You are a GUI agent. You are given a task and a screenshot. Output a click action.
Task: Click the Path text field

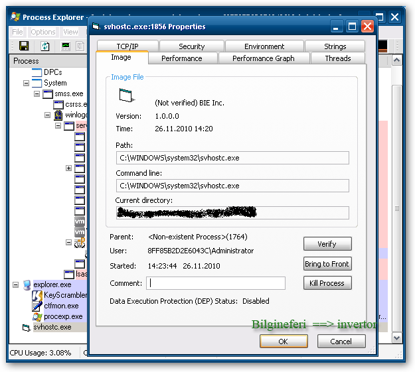(232, 158)
